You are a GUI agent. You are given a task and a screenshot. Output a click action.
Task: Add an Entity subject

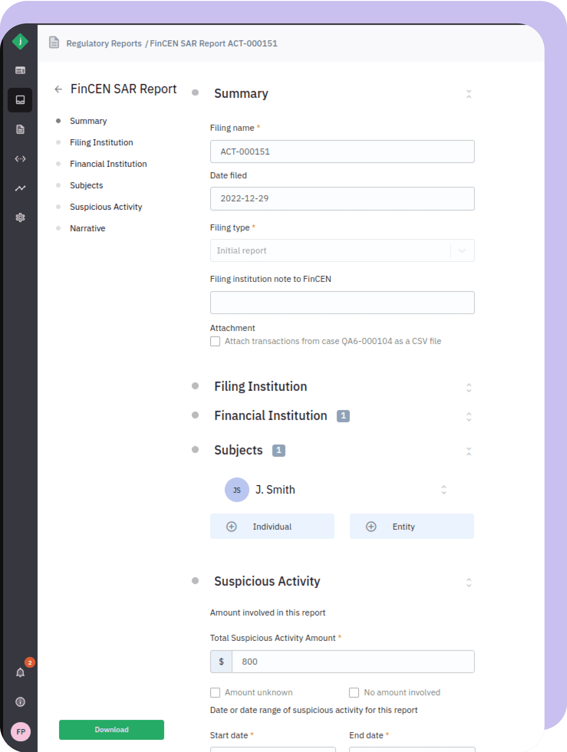click(x=411, y=526)
